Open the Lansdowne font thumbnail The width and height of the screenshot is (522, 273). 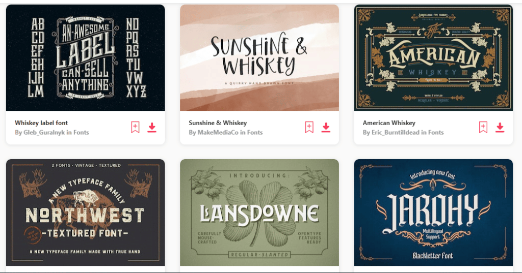(259, 213)
